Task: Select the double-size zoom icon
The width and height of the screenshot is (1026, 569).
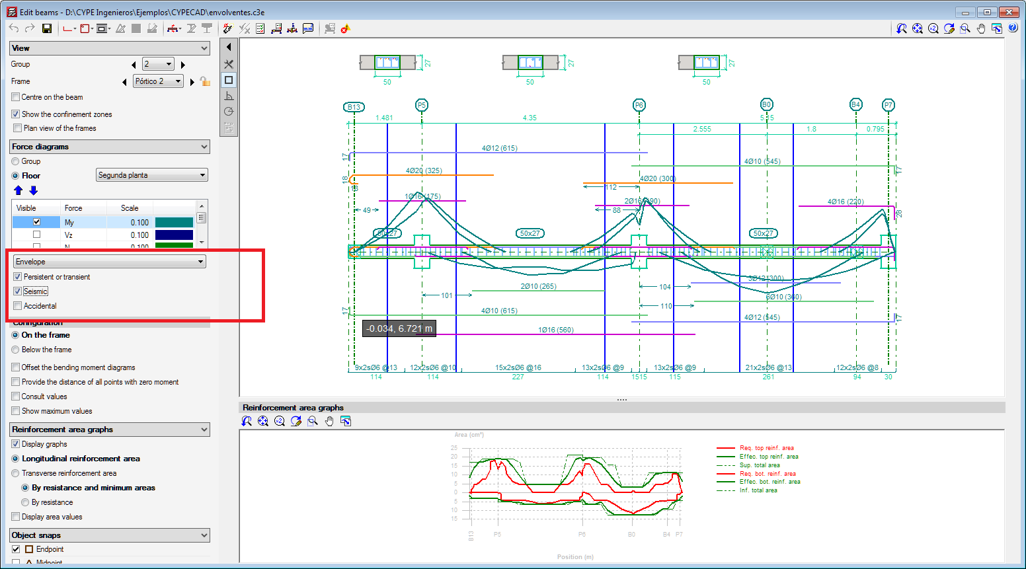Action: (933, 28)
